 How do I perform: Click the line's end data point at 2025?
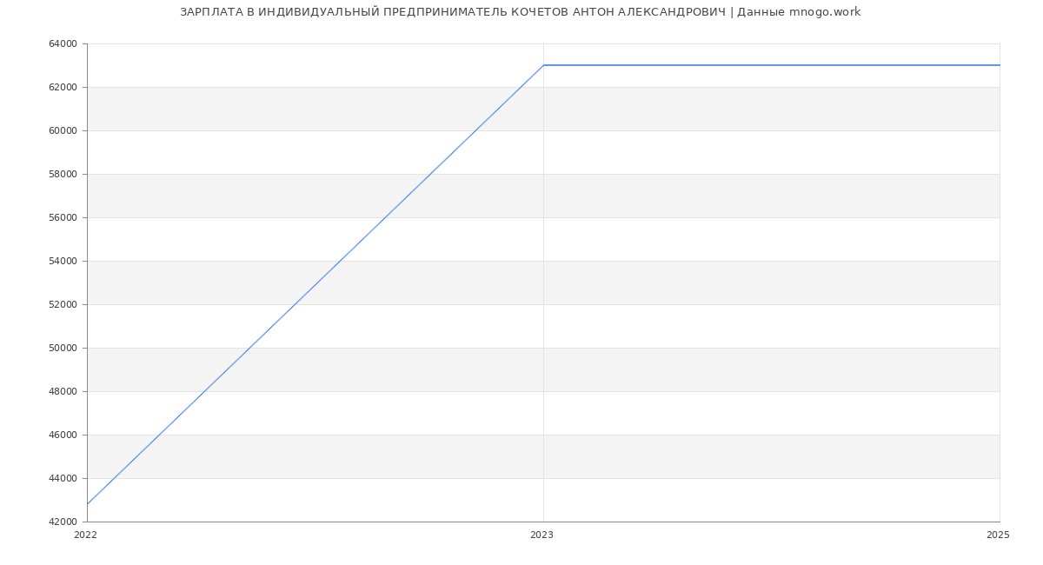coord(1000,65)
